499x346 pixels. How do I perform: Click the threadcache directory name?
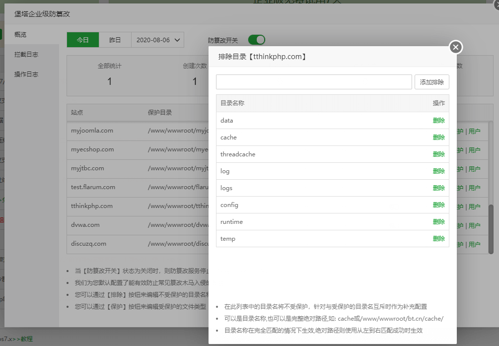pyautogui.click(x=238, y=154)
